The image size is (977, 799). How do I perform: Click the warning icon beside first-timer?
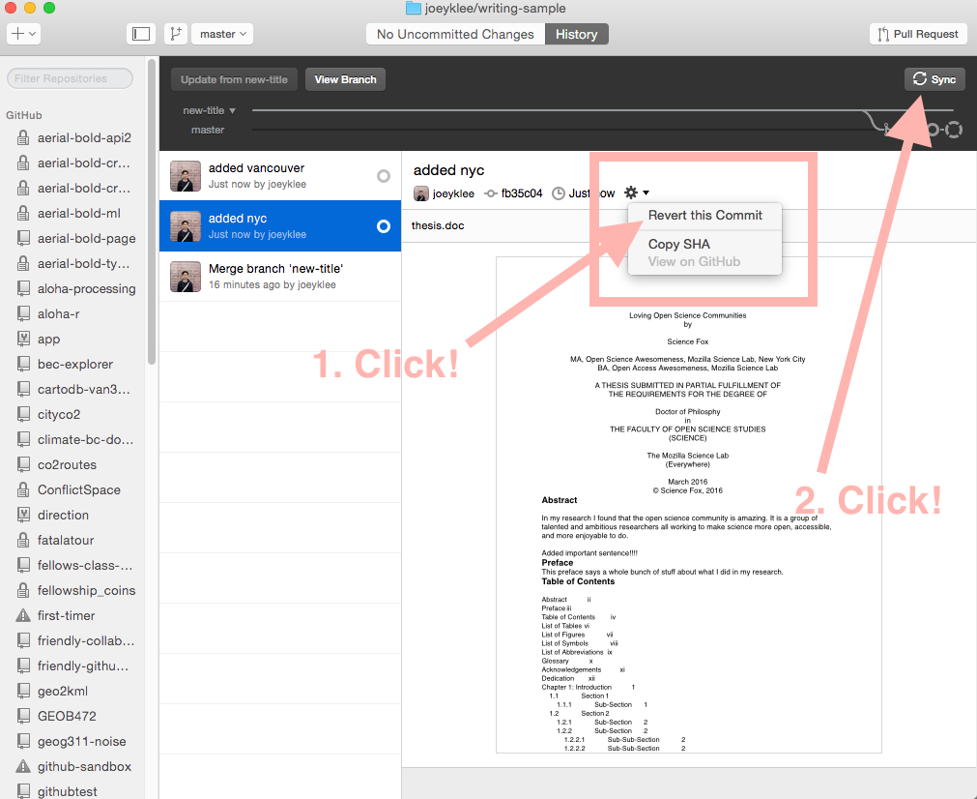tap(23, 615)
